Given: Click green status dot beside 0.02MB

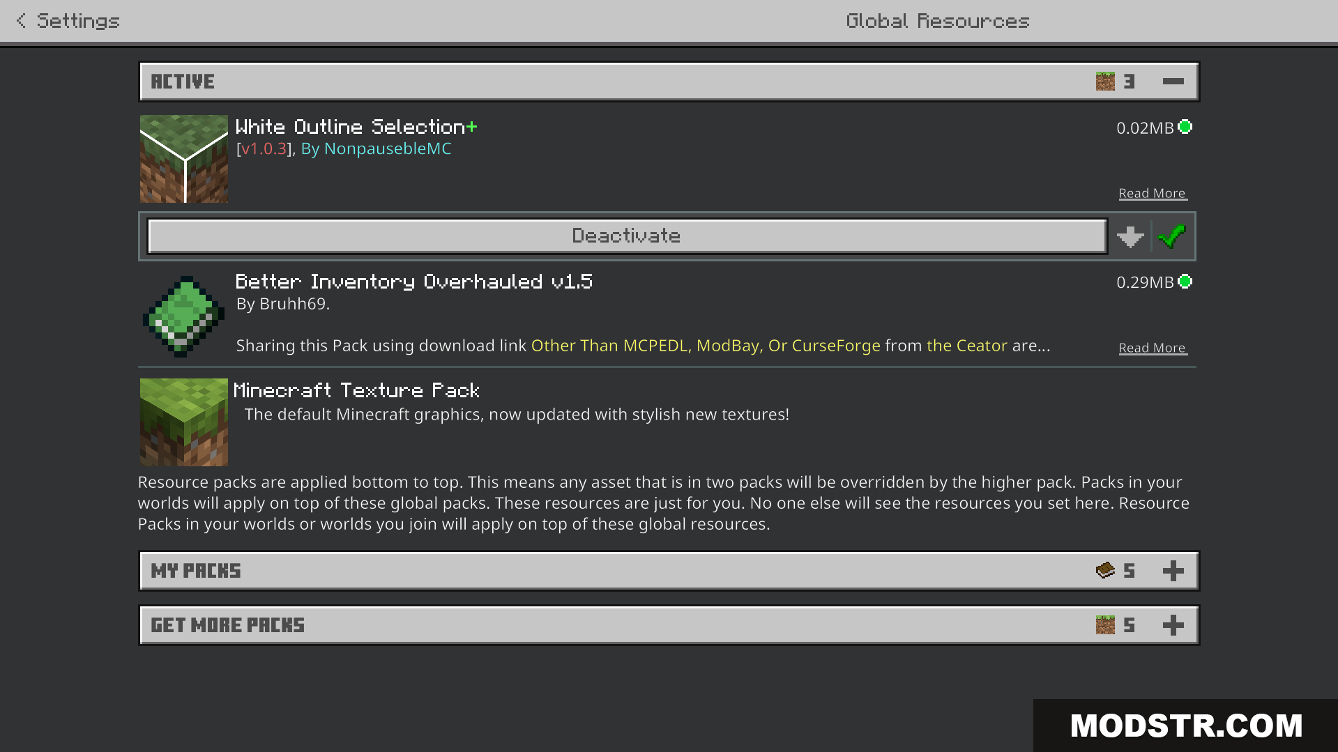Looking at the screenshot, I should 1185,127.
